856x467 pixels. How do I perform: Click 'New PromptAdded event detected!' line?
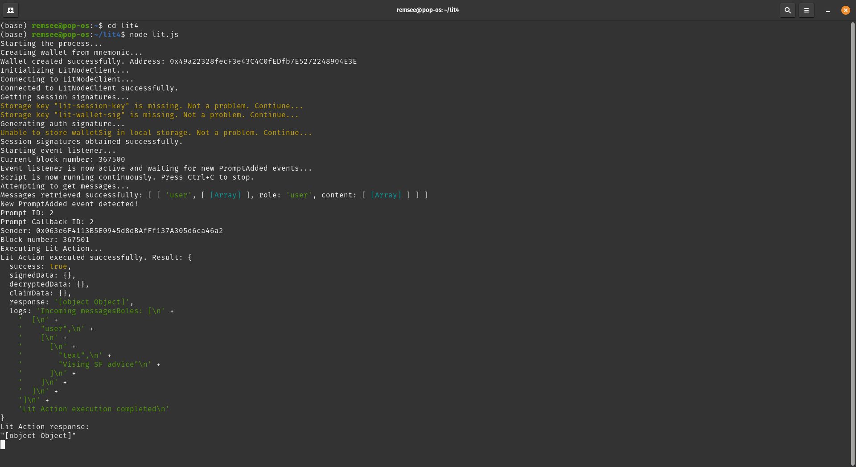[69, 204]
